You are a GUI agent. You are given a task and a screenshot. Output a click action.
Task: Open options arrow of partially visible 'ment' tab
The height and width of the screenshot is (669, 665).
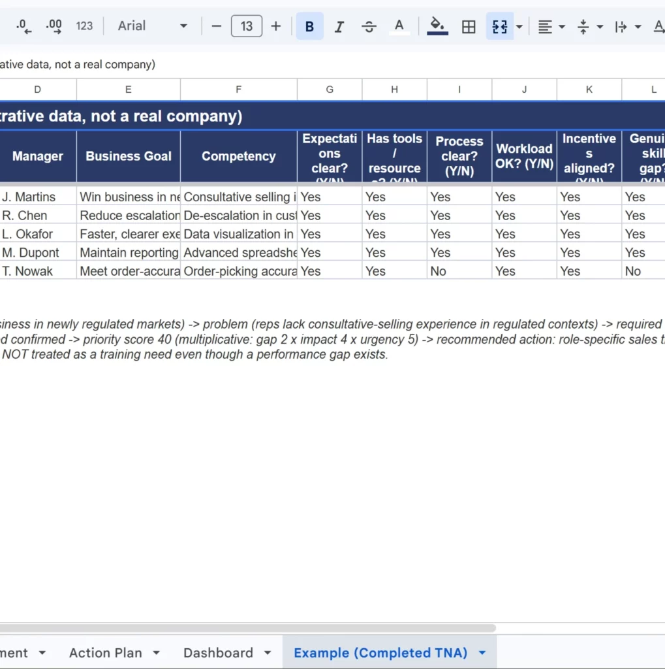coord(42,653)
